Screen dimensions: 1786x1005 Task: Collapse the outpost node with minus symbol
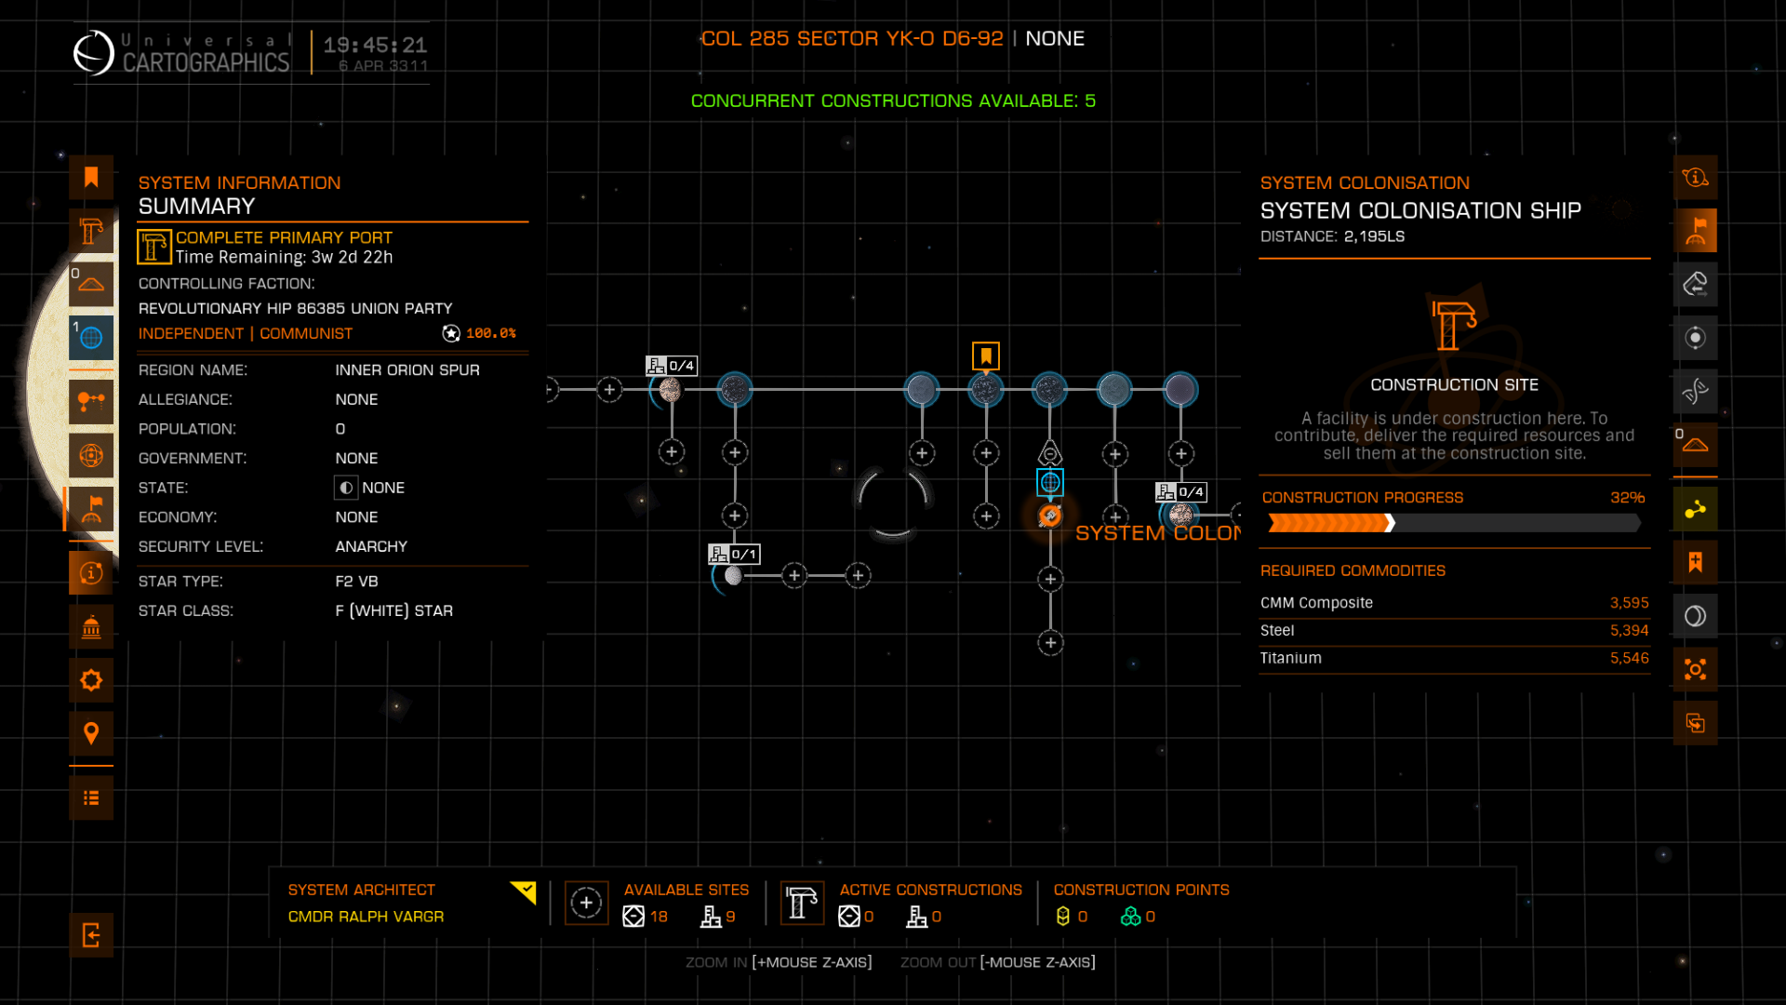click(x=1050, y=453)
